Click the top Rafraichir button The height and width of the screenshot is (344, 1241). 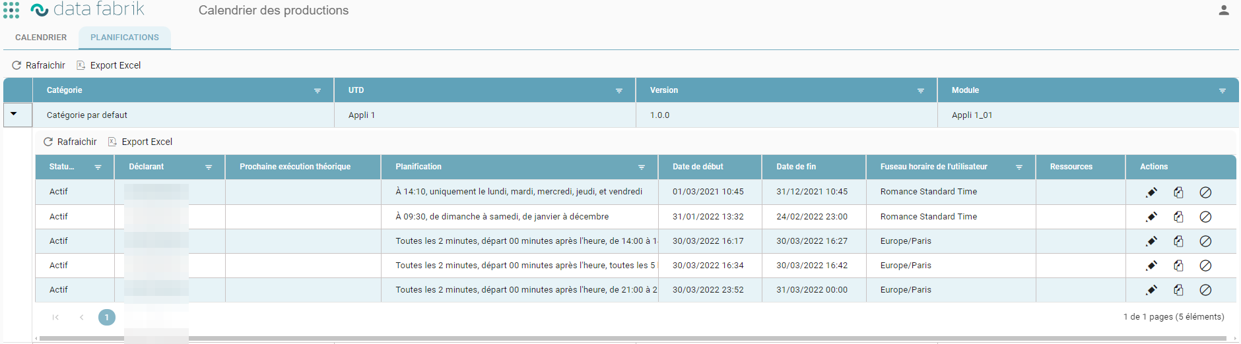tap(39, 65)
